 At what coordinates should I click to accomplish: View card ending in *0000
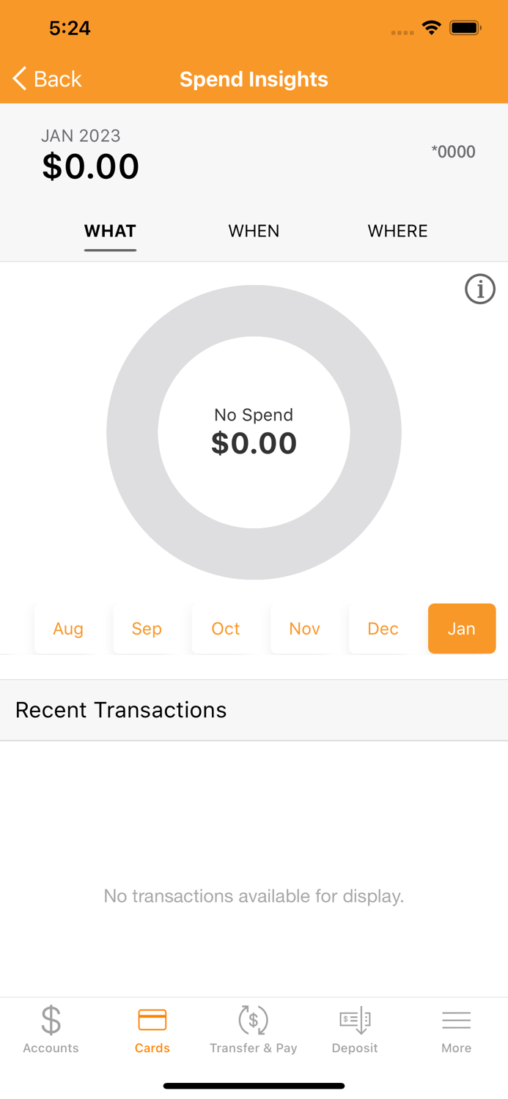pos(454,152)
